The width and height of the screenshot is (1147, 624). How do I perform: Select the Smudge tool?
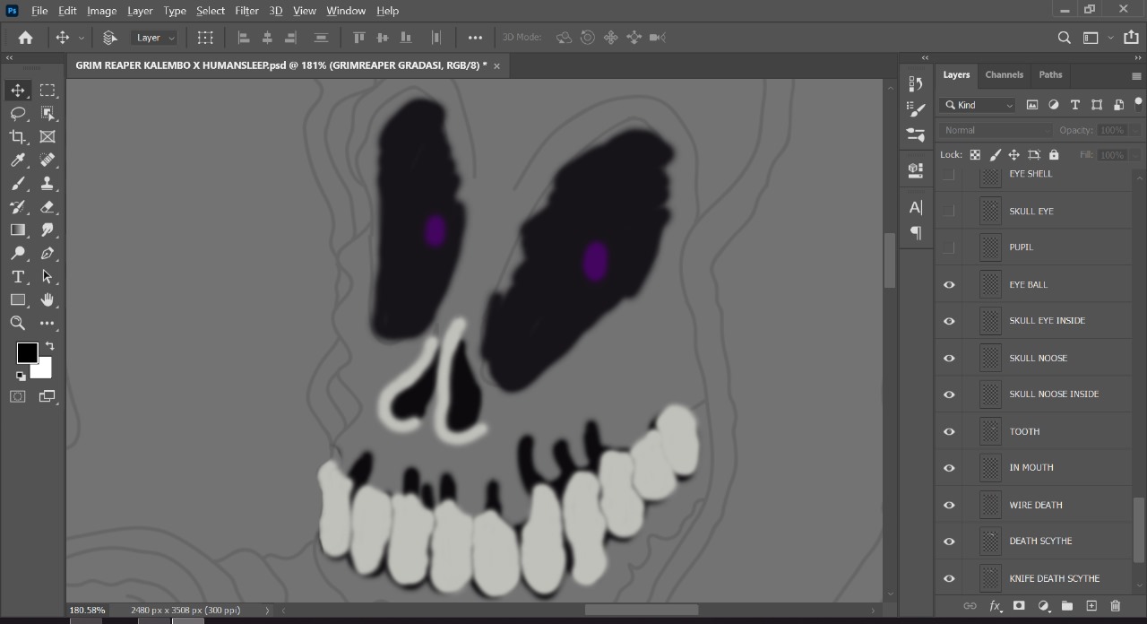47,230
